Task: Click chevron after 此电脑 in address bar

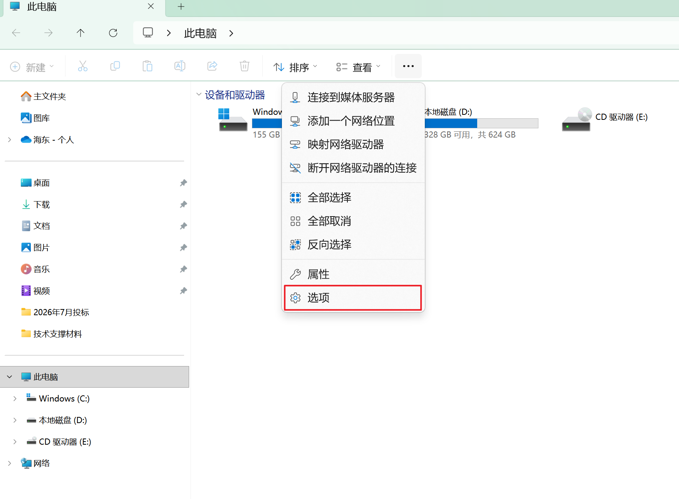Action: click(x=231, y=33)
